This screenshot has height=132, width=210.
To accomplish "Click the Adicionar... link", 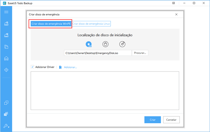I will tap(70, 67).
